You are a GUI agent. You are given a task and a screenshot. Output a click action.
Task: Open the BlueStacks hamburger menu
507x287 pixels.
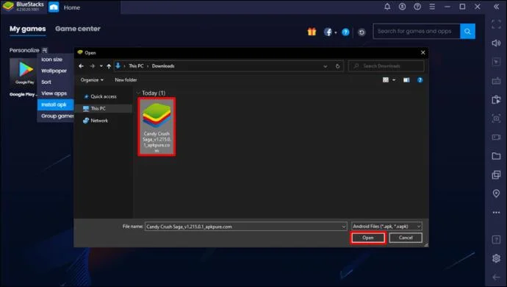(x=432, y=7)
